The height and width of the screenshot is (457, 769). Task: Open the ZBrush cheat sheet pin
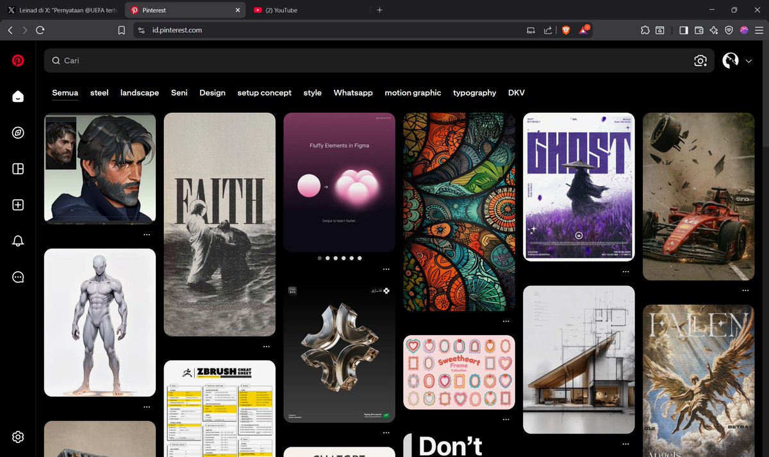click(220, 408)
